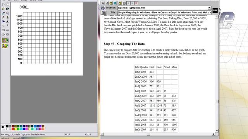This screenshot has height=139, width=248.
Task: Click the 'Title Quarter' table header cell
Action: point(141,67)
